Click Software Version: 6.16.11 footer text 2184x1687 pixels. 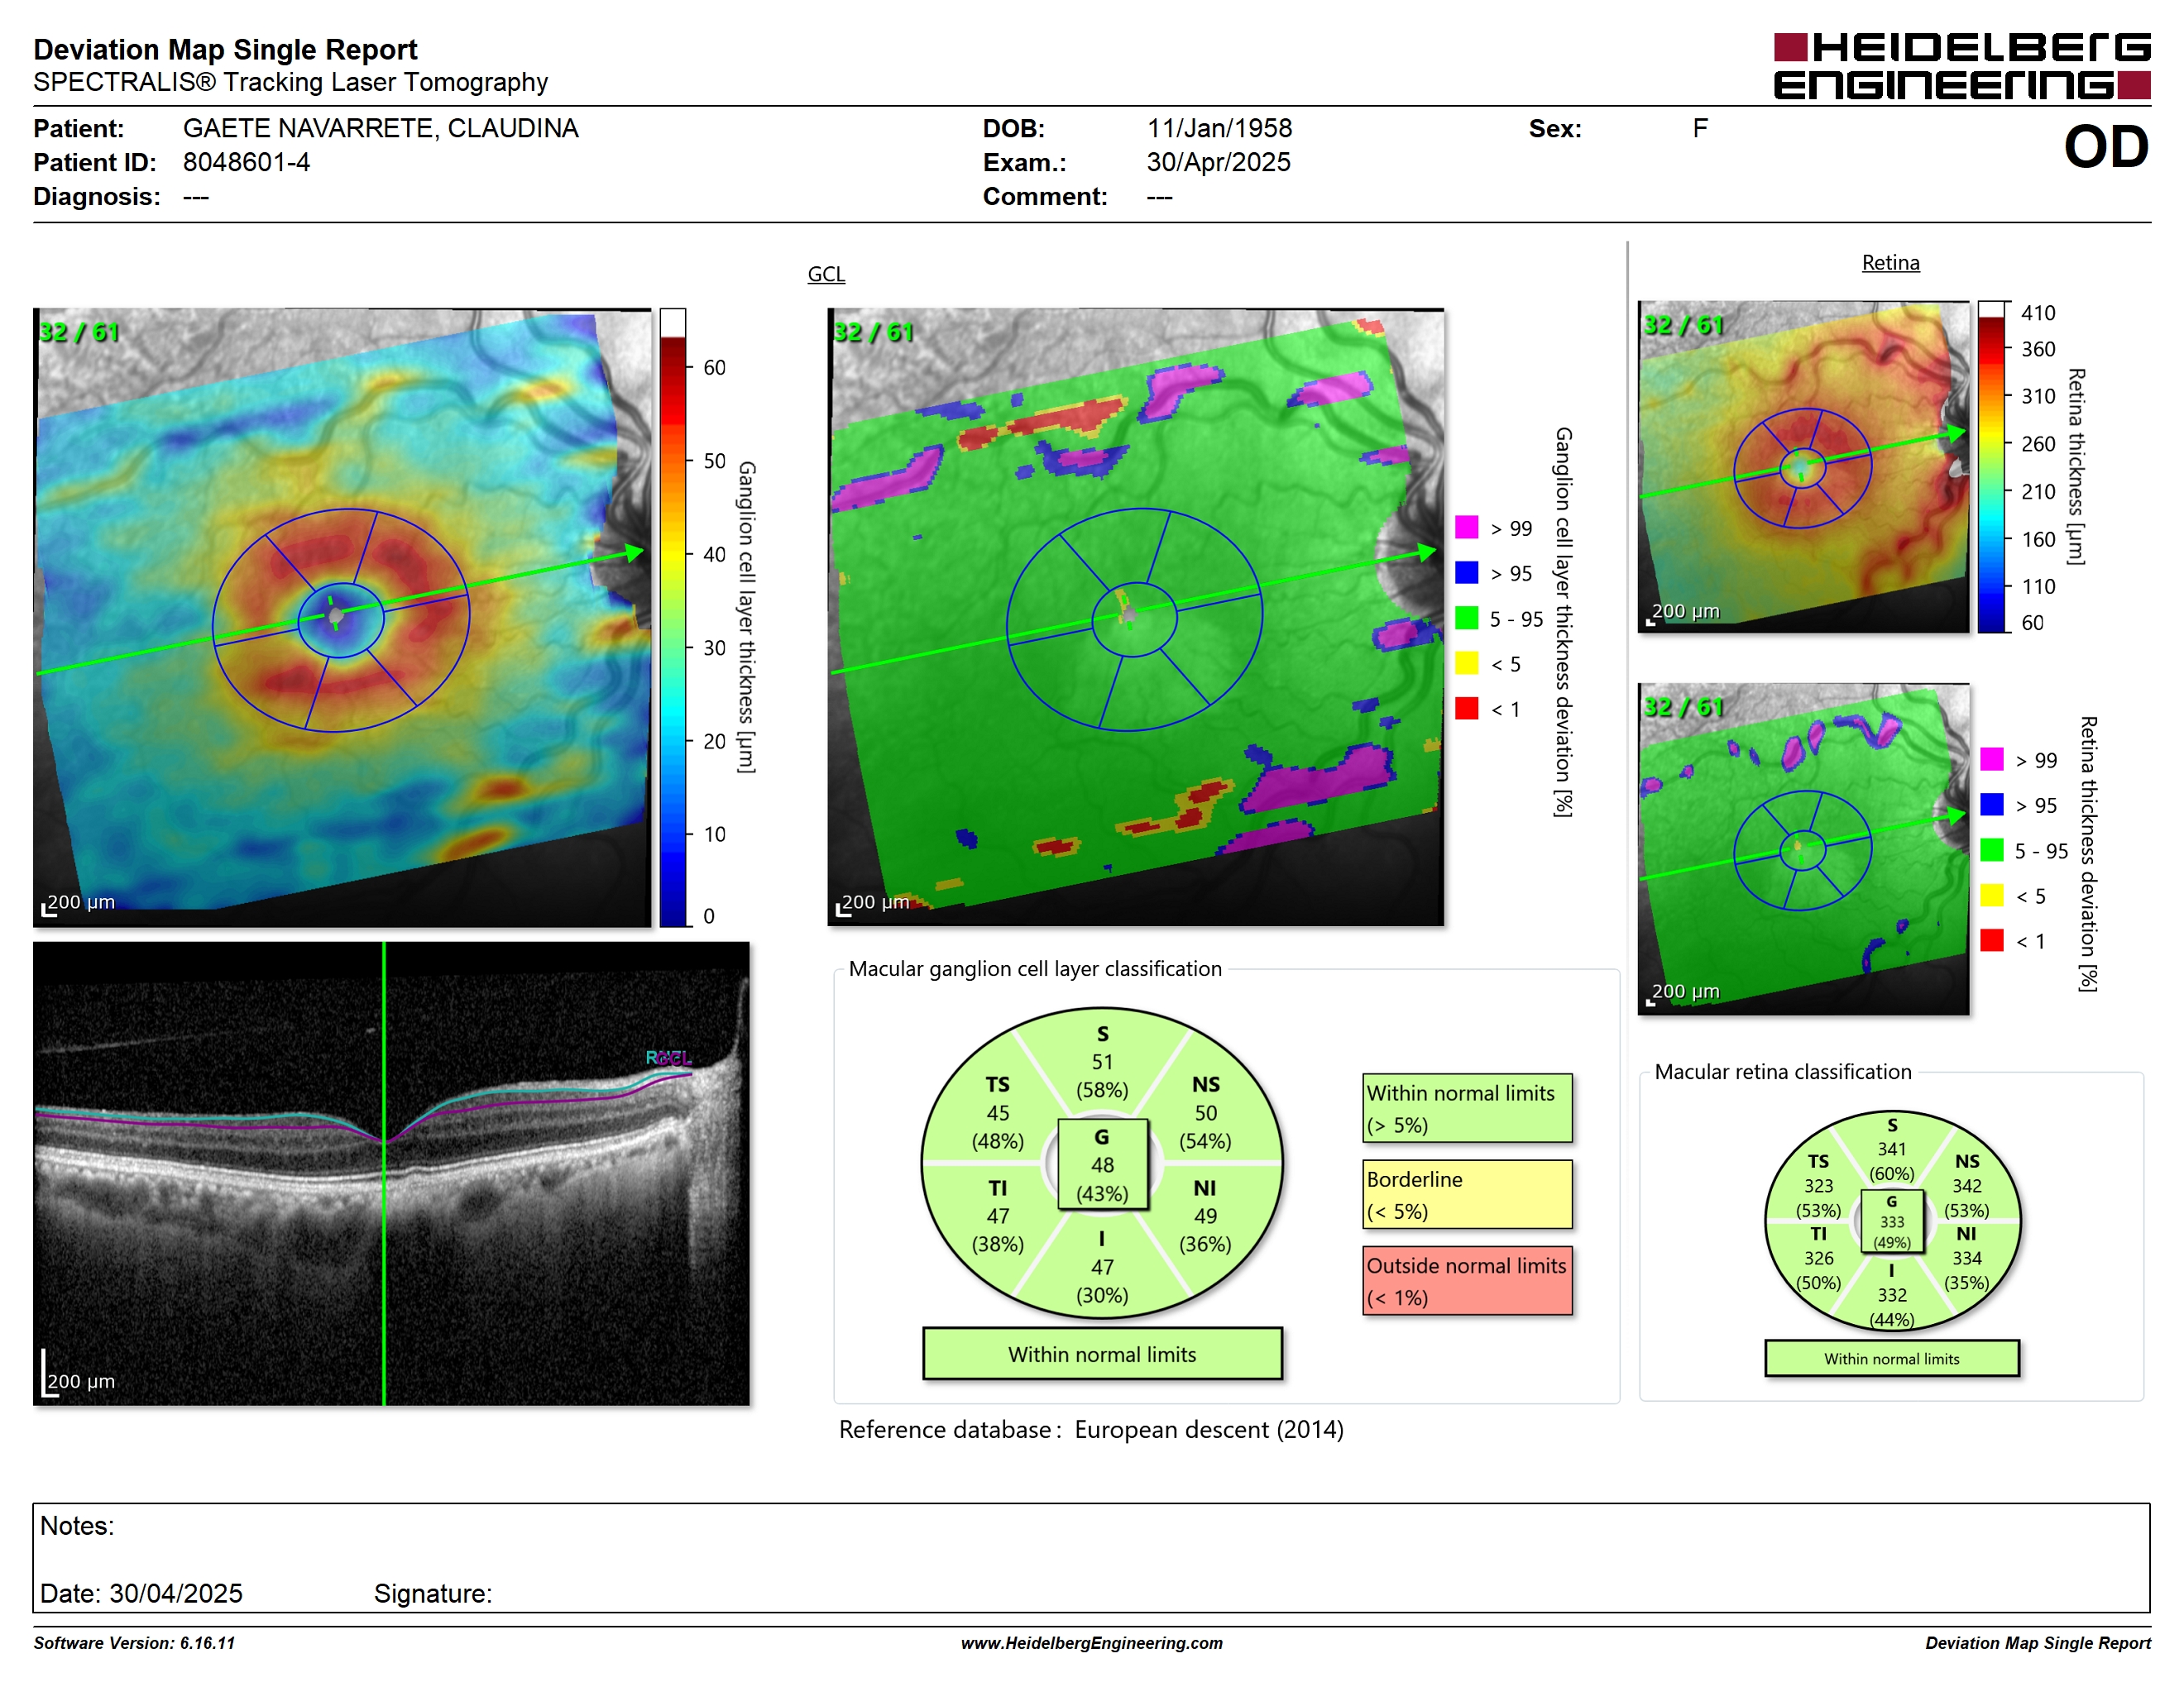click(134, 1643)
